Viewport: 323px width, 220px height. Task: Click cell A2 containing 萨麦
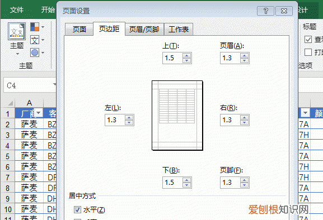pyautogui.click(x=29, y=124)
